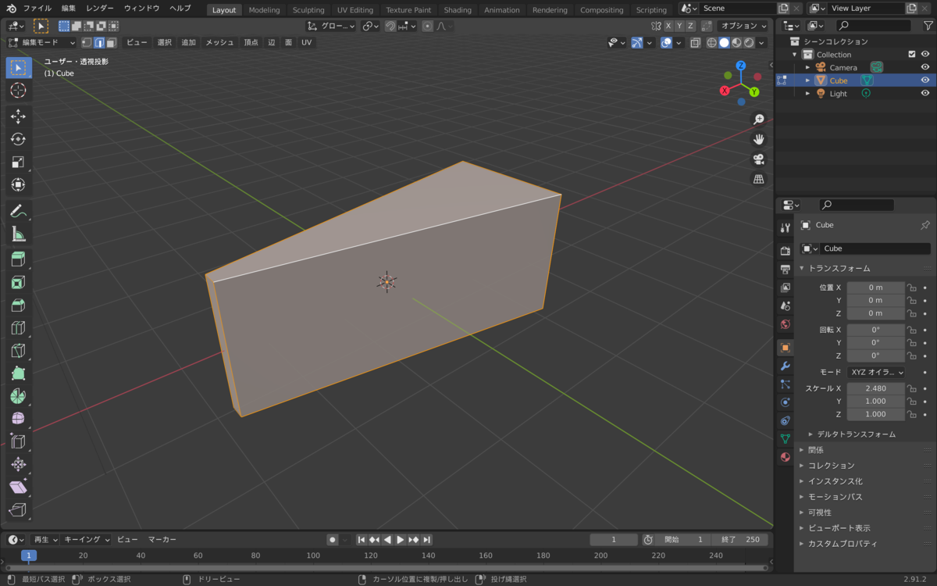Click the 終了 end frame field

pos(741,540)
